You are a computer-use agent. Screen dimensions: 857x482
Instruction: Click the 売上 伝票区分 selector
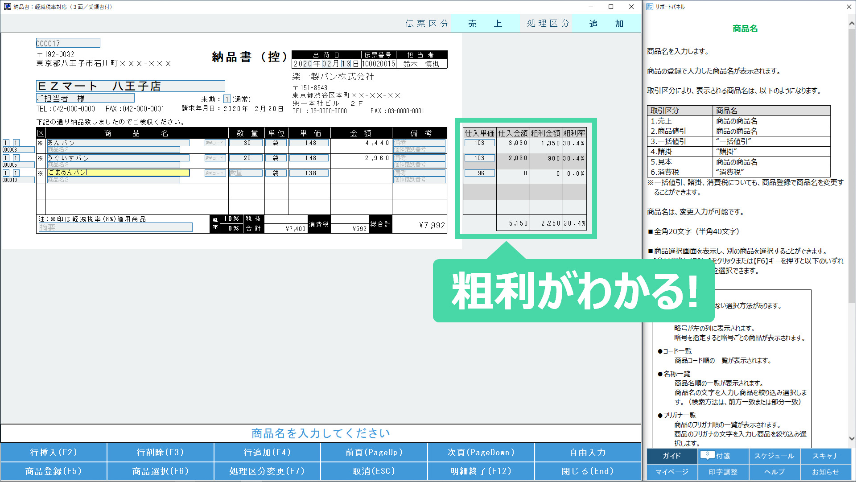coord(485,24)
